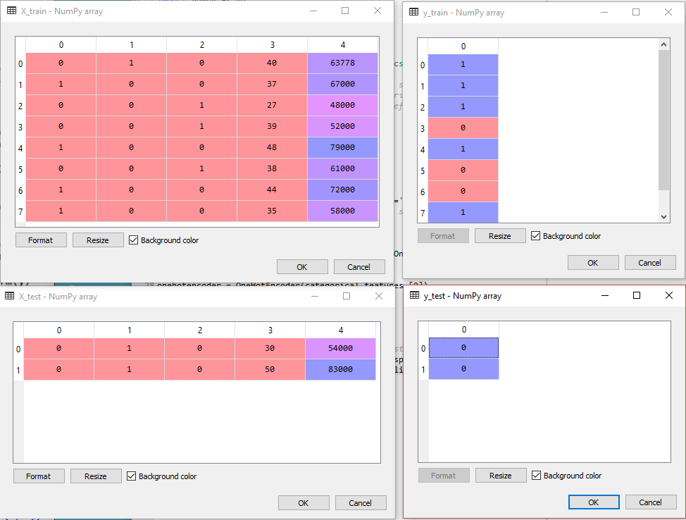Click the X_test window table icon
Image resolution: width=686 pixels, height=520 pixels.
coord(11,297)
